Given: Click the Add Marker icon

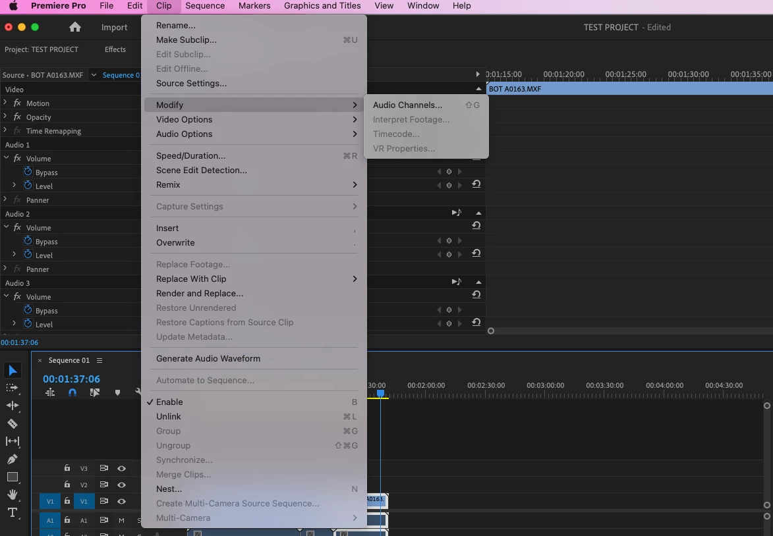Looking at the screenshot, I should coord(117,392).
